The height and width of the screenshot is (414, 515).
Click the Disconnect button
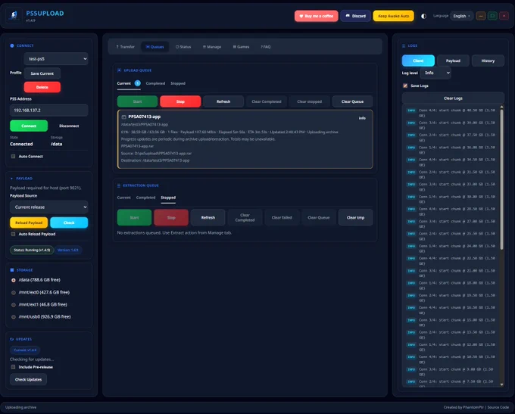(69, 126)
